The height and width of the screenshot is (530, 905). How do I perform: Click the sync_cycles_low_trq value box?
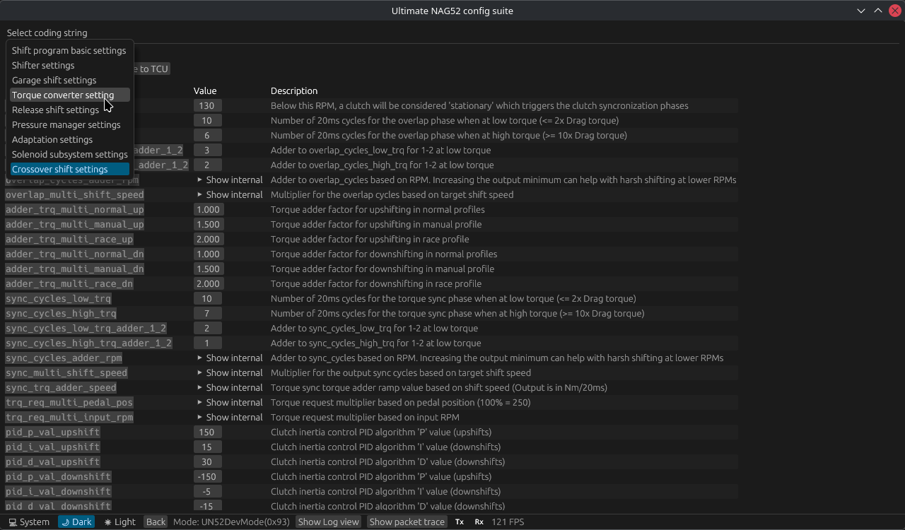[207, 298]
